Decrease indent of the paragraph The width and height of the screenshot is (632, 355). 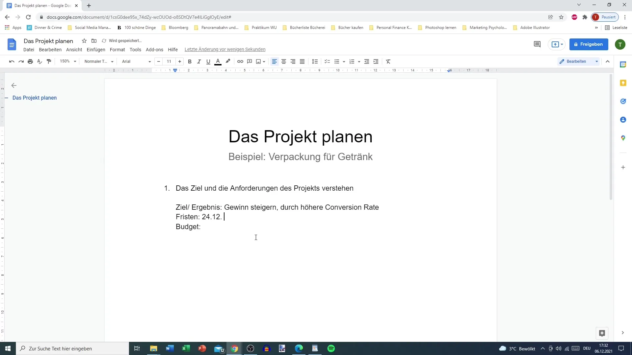pyautogui.click(x=367, y=61)
